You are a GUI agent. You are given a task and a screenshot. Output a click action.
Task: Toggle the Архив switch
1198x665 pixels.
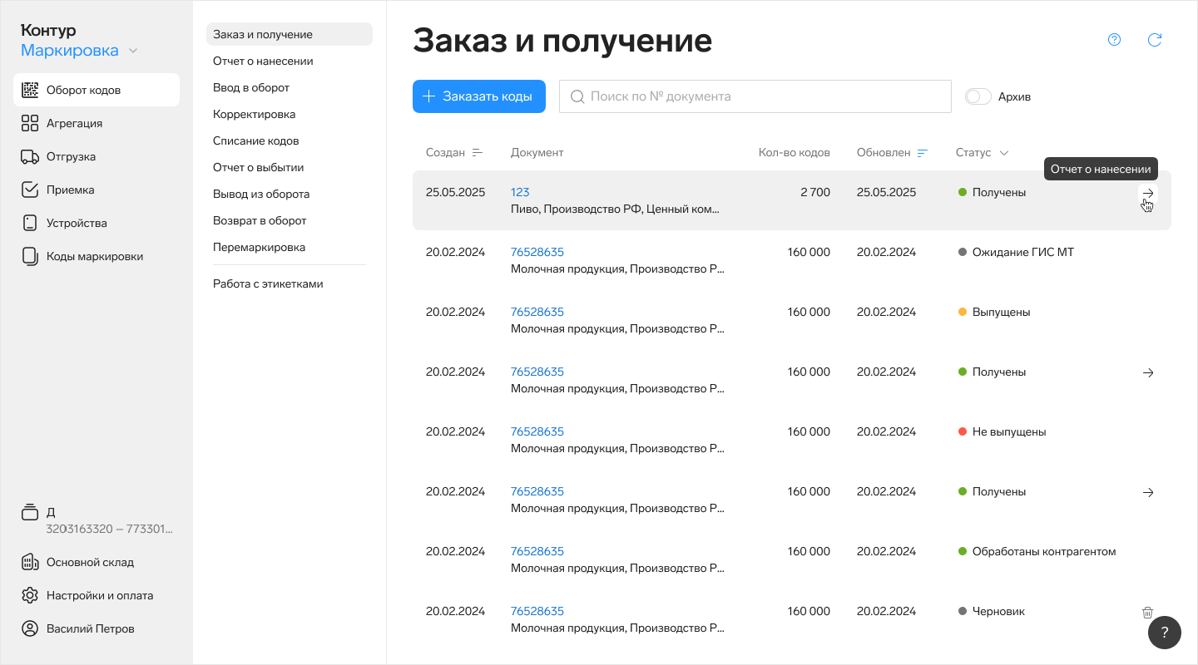point(978,96)
